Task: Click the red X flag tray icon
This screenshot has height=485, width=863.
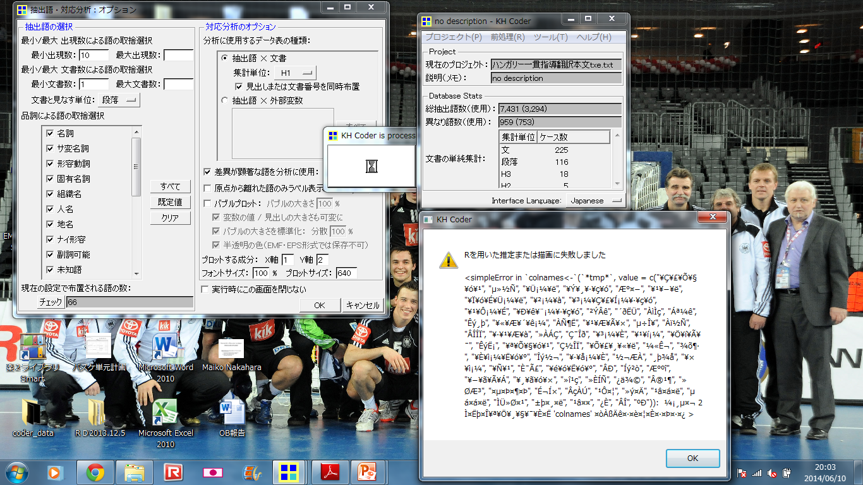Action: pyautogui.click(x=743, y=472)
